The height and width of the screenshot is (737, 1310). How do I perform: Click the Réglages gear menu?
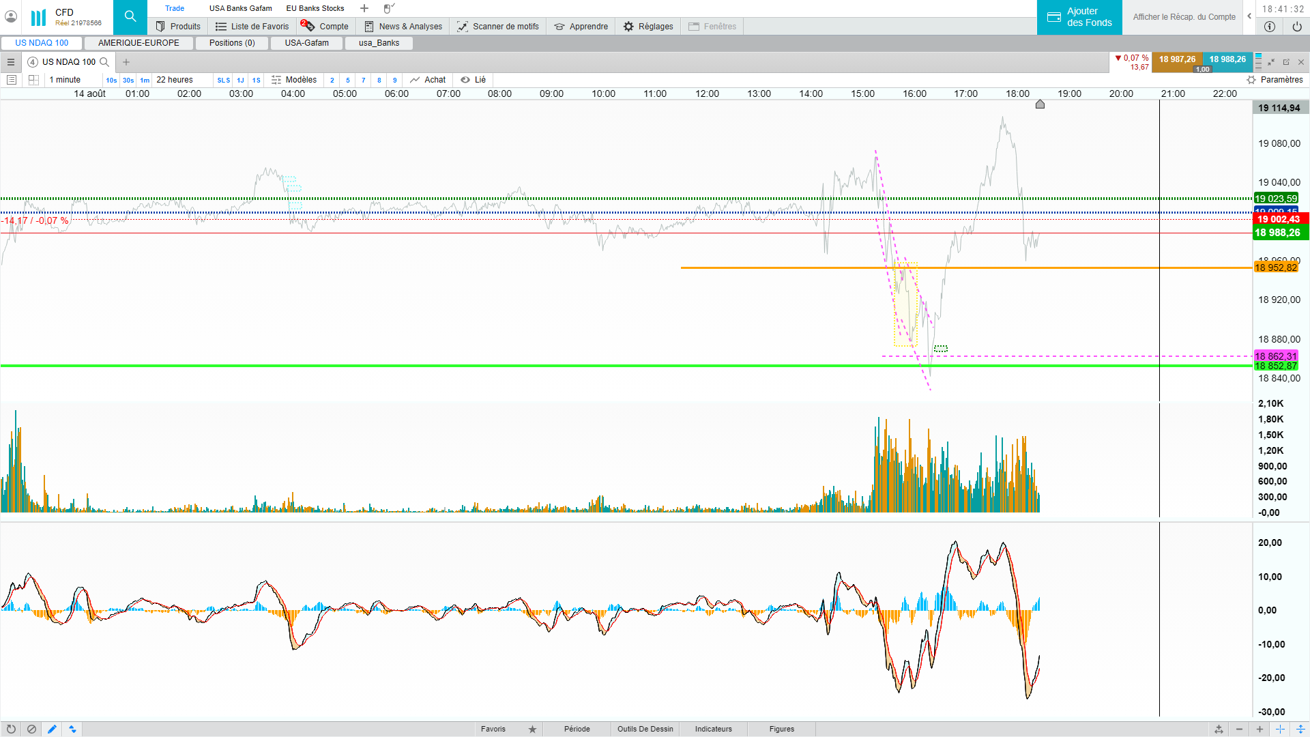click(x=648, y=27)
